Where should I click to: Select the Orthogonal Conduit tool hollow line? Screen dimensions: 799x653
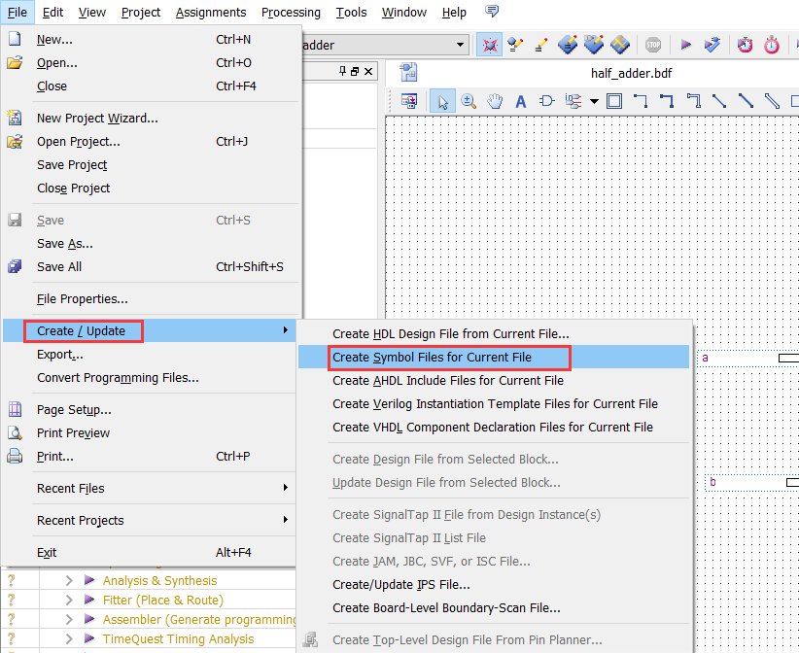click(693, 101)
